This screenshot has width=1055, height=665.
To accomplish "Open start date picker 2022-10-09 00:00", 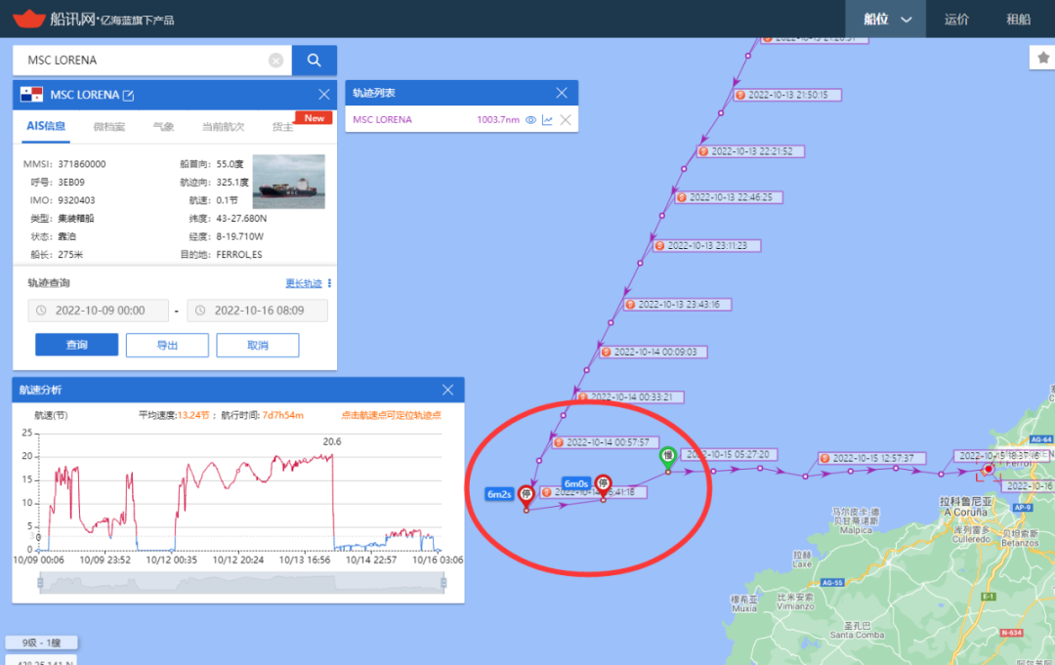I will (98, 311).
